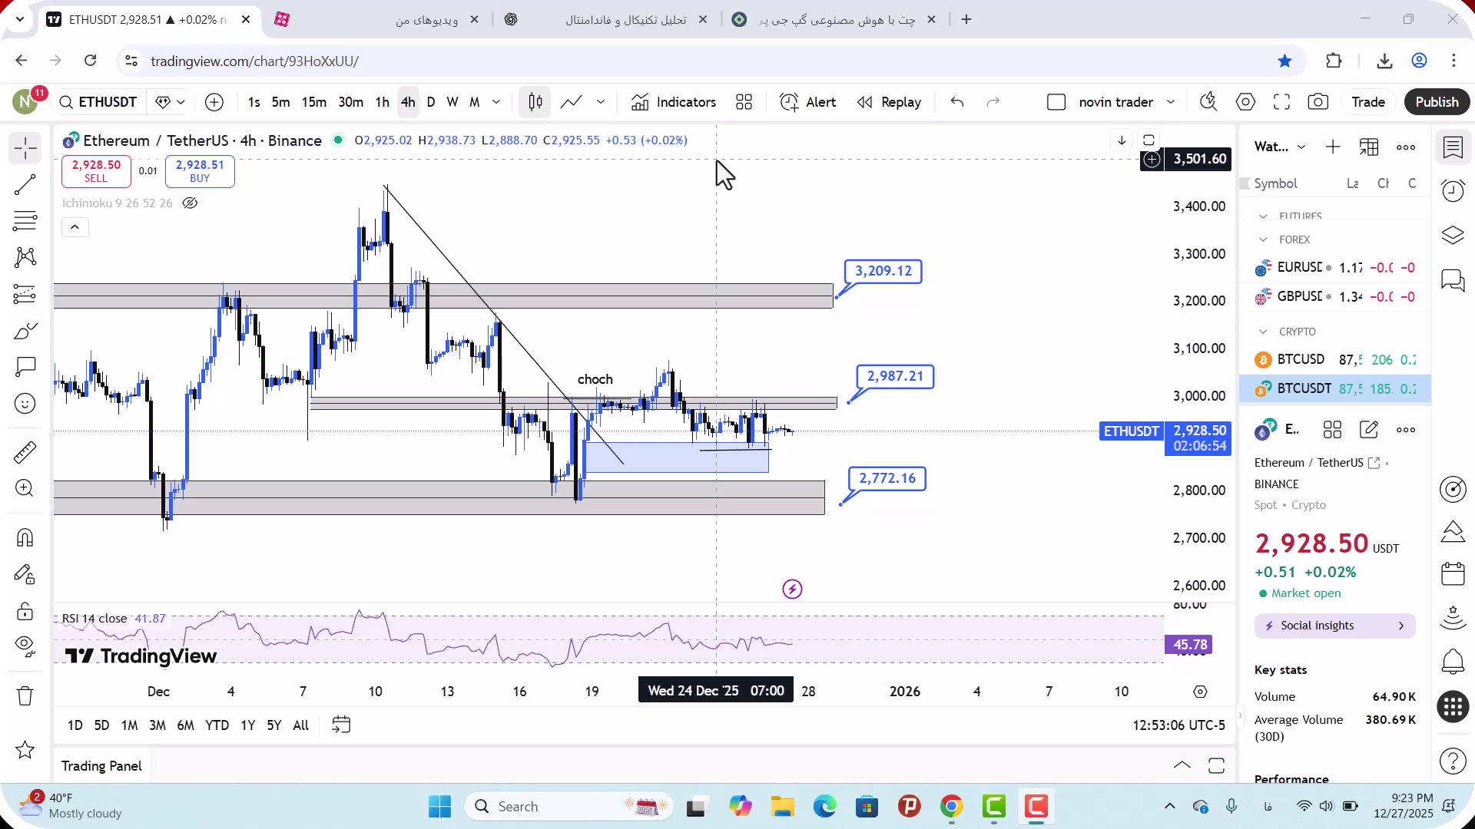The width and height of the screenshot is (1475, 829).
Task: Select BTCUSD in the watchlist
Action: (1335, 360)
